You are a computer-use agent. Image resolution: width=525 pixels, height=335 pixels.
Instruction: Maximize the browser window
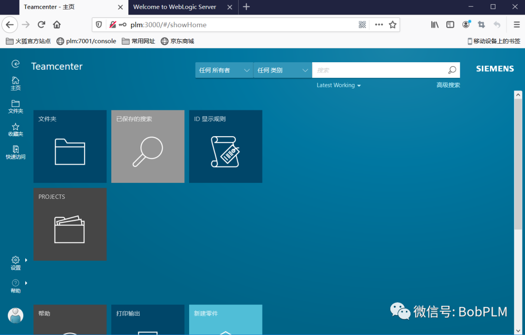[x=493, y=7]
